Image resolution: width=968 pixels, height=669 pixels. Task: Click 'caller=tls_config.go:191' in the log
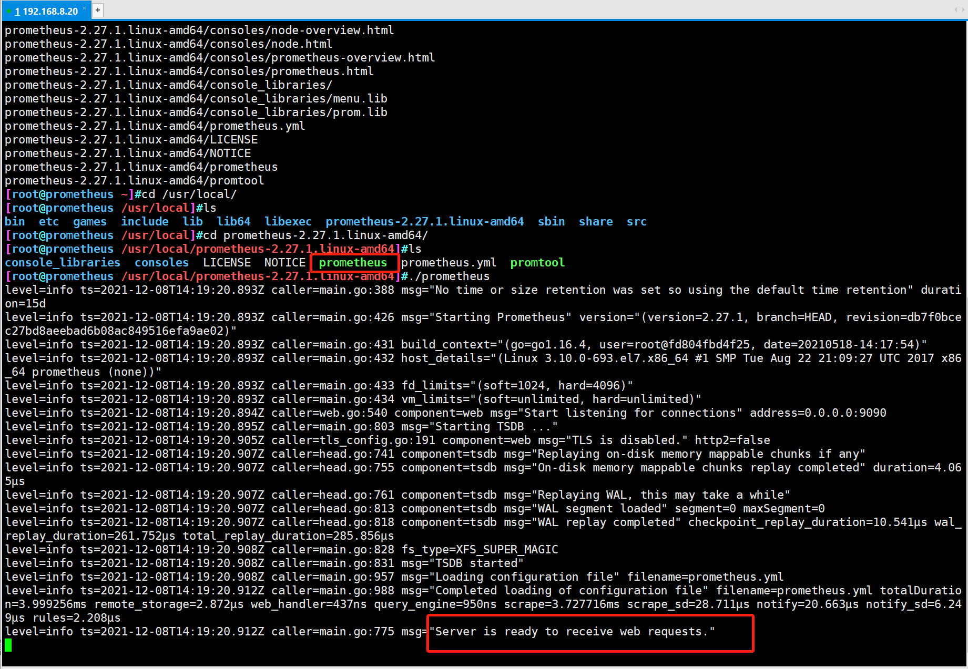click(x=353, y=440)
